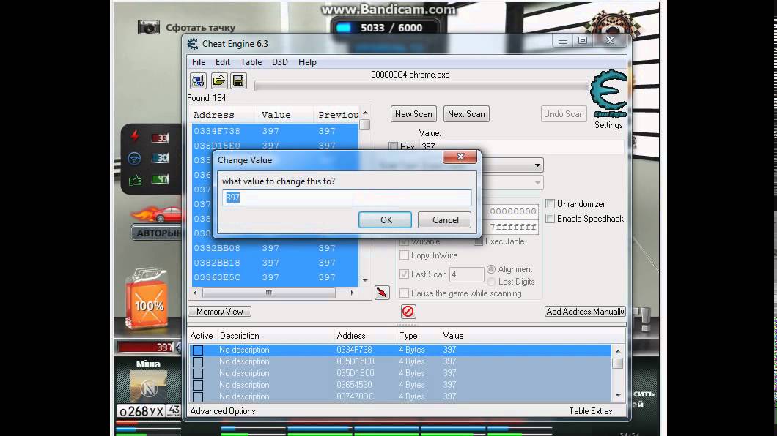Screen dimensions: 777x436
Task: Open the Help menu
Action: 307,62
